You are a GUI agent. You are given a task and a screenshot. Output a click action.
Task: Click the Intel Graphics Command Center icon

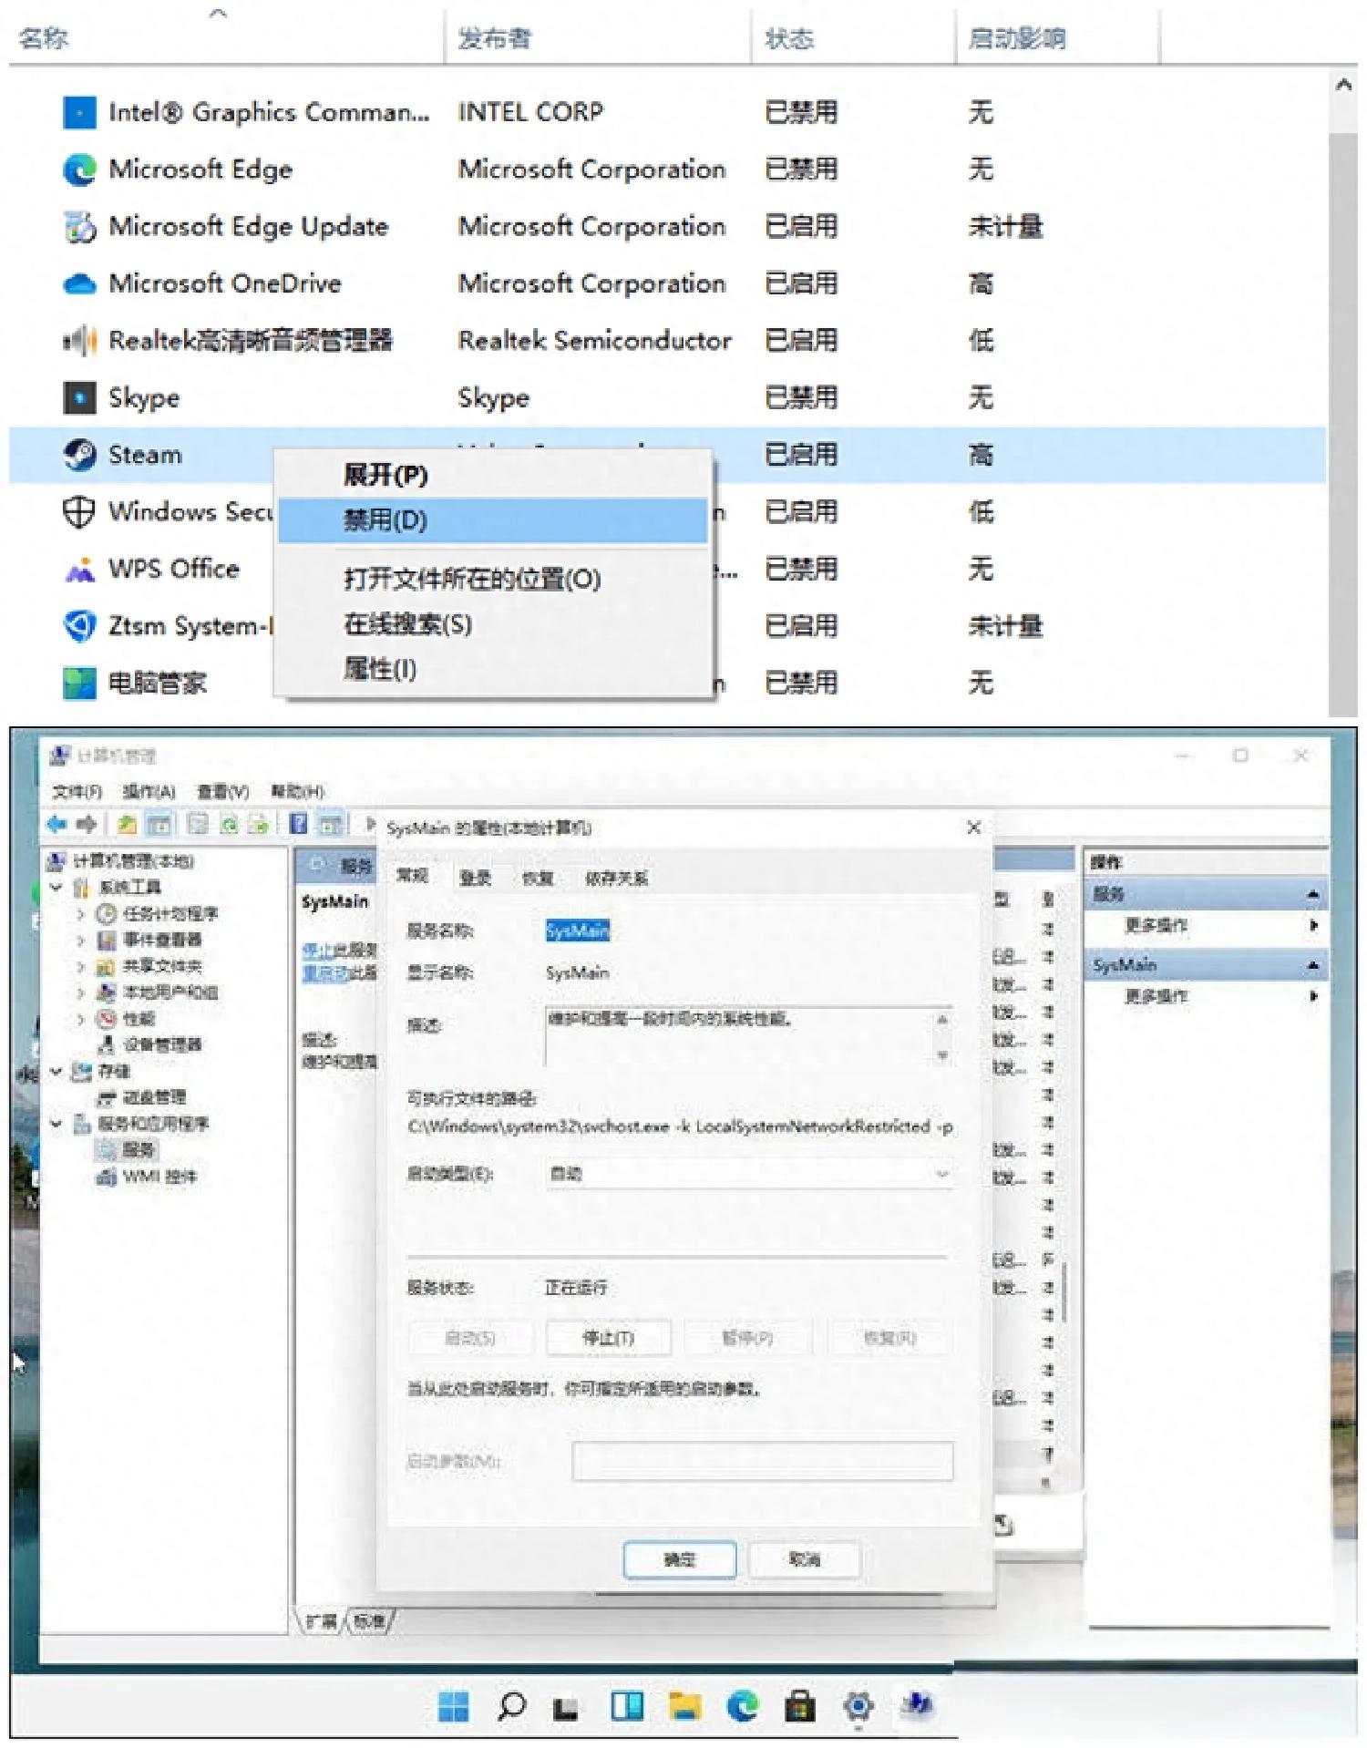click(x=79, y=113)
